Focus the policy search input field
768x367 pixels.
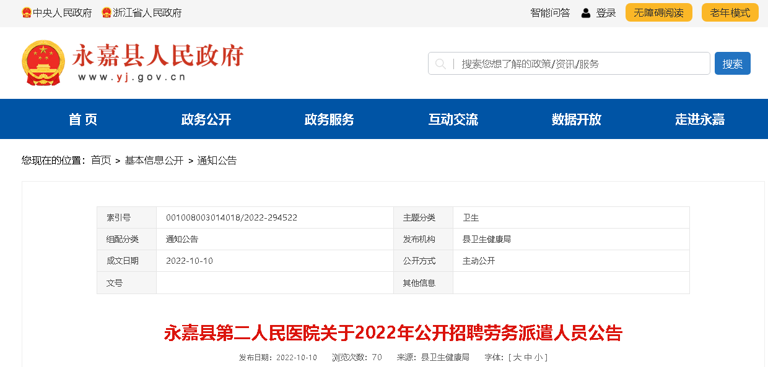[x=569, y=64]
